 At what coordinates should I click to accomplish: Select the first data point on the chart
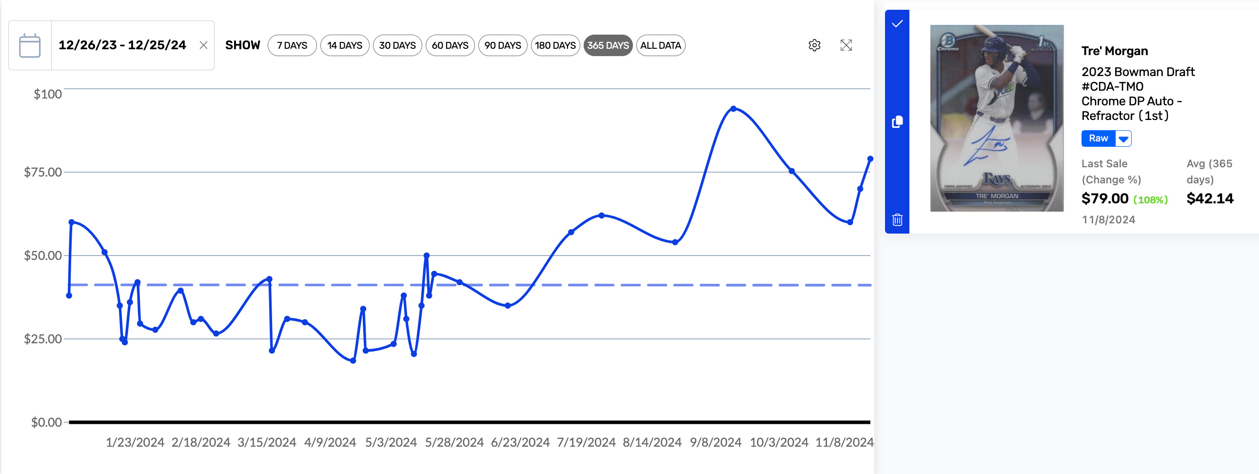(x=69, y=295)
